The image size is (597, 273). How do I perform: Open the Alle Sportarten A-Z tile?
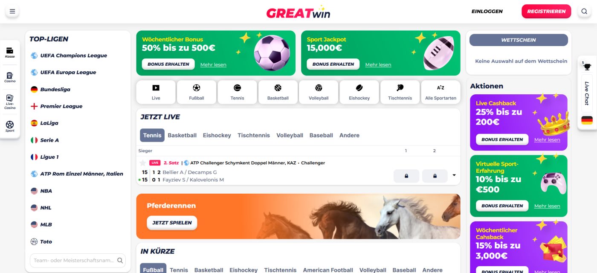[x=441, y=92]
